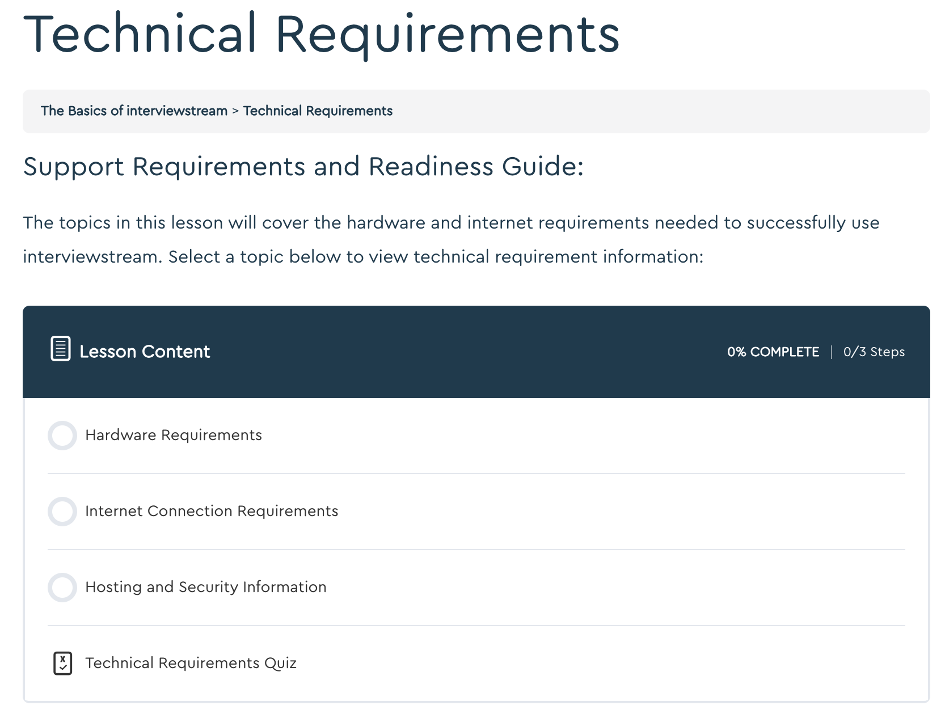The image size is (945, 718).
Task: Mark Hardware Requirements as complete
Action: pyautogui.click(x=62, y=436)
